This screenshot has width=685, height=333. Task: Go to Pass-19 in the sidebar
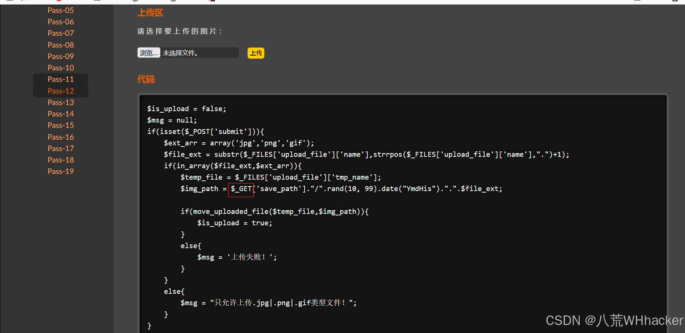pyautogui.click(x=60, y=171)
